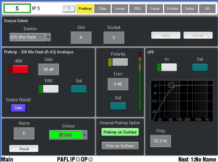Image resolution: width=218 pixels, height=162 pixels.
Task: Click the Name field showing 5
Action: [x=24, y=133]
